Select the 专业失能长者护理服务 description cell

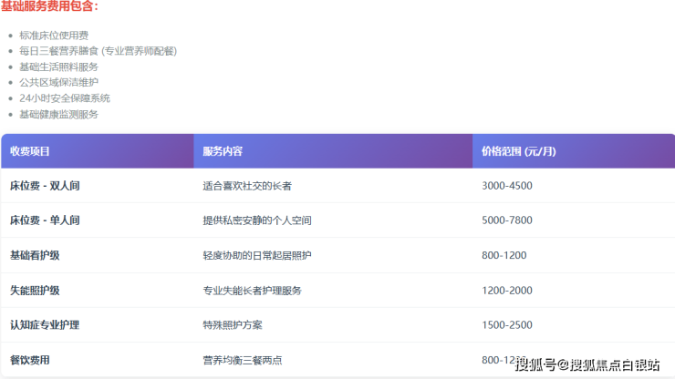click(x=252, y=291)
